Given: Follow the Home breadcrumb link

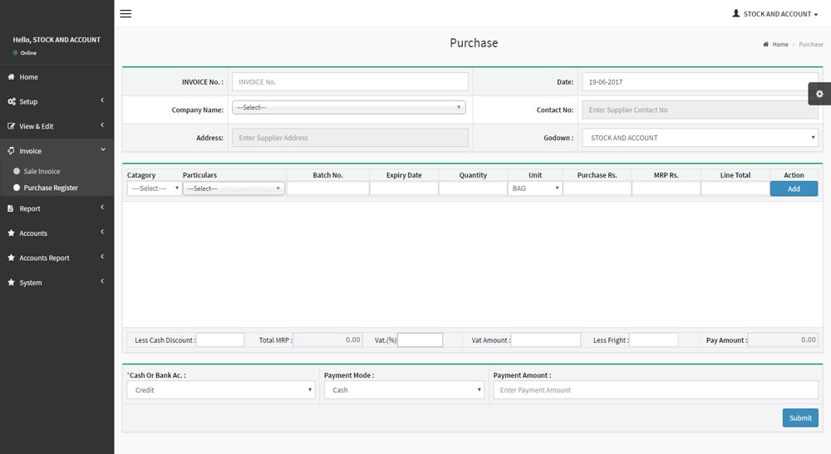Looking at the screenshot, I should click(780, 45).
